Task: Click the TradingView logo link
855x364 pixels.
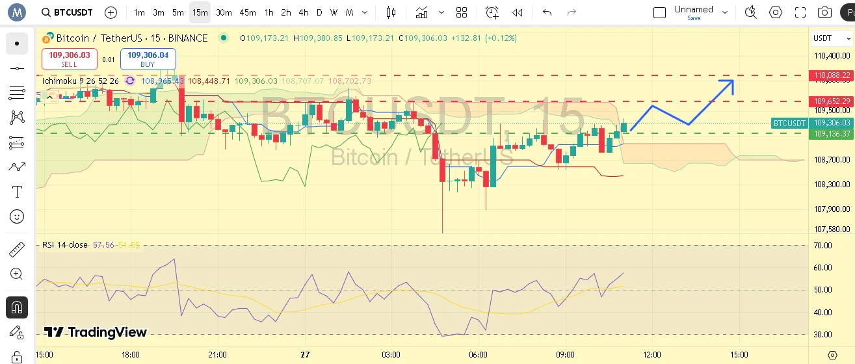Action: click(96, 332)
